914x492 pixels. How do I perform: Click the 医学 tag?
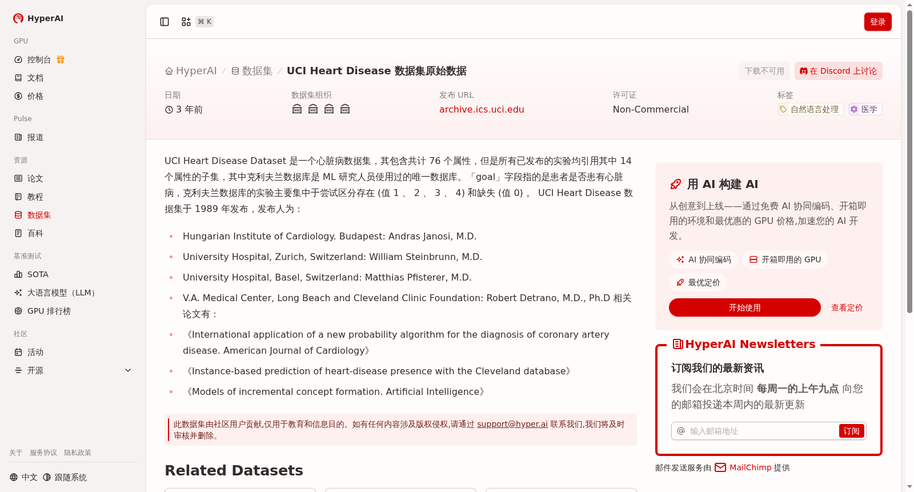pyautogui.click(x=864, y=109)
